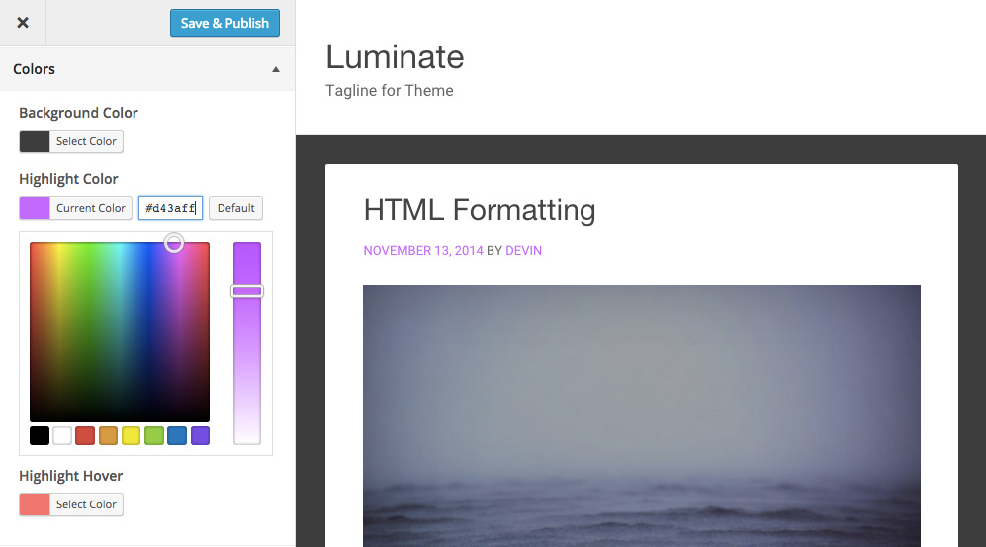Click the Luminate site title
The width and height of the screenshot is (986, 547).
[x=395, y=56]
